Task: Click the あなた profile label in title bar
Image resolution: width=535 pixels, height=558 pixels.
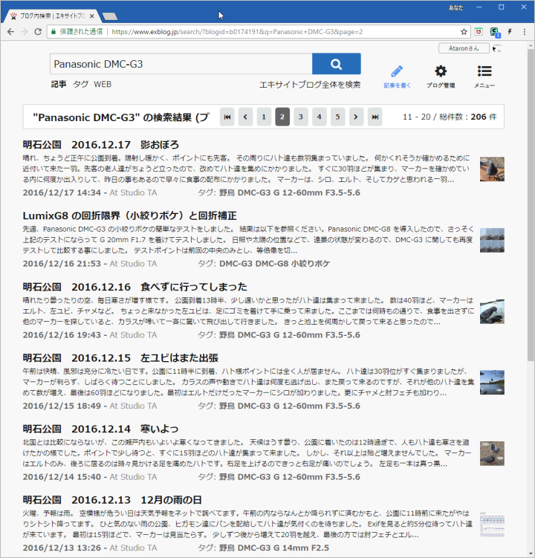Action: [456, 7]
